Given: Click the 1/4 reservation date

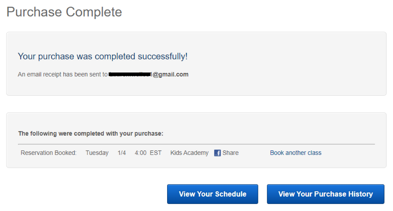Looking at the screenshot, I should coord(122,153).
